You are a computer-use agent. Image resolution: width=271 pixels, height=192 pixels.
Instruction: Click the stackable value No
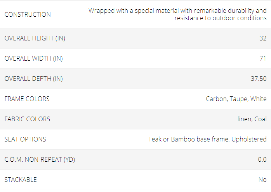tap(262, 180)
